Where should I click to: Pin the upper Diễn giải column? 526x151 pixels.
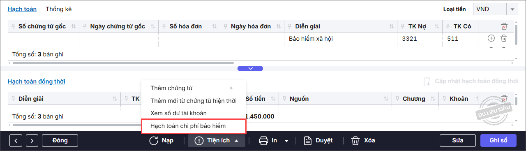[x=290, y=26]
